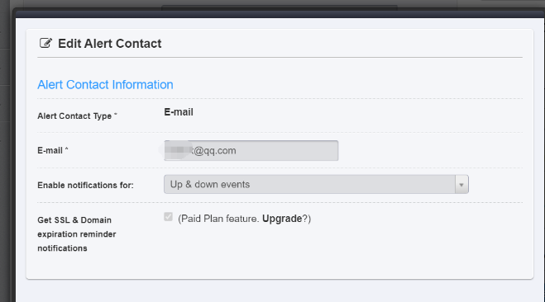Click the Upgrade link
The height and width of the screenshot is (302, 545).
click(282, 219)
